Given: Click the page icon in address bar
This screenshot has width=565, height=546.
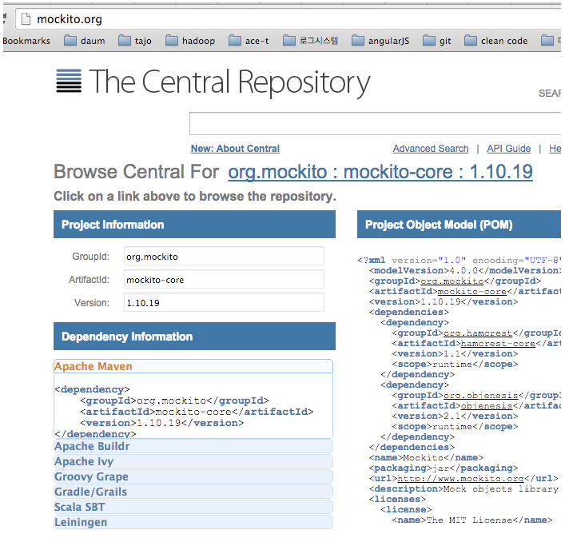Looking at the screenshot, I should tap(26, 19).
